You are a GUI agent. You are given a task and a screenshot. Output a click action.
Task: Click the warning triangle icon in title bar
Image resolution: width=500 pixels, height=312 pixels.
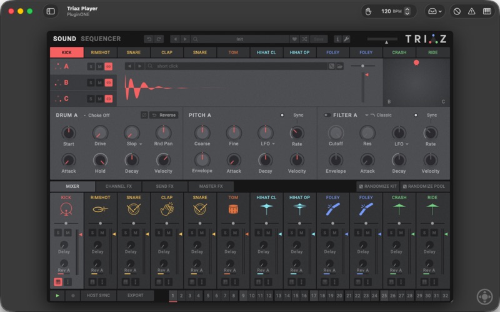[x=472, y=11]
